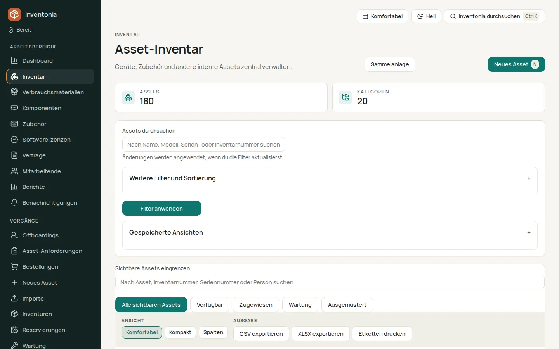
Task: Click the Softwarelizenzen badge icon
Action: (x=14, y=139)
